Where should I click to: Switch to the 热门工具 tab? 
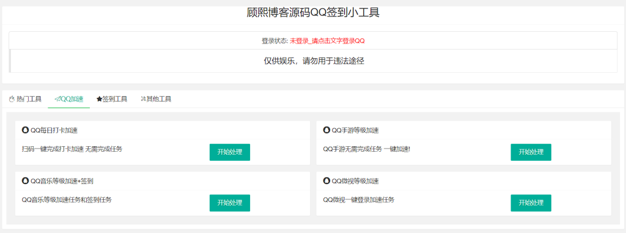(25, 99)
